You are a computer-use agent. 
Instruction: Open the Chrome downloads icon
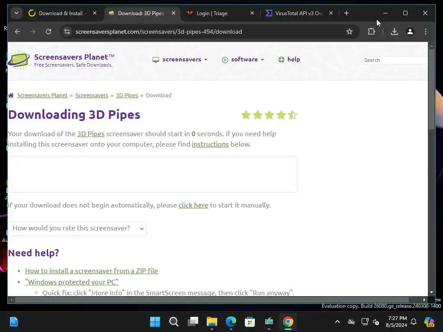pos(395,32)
